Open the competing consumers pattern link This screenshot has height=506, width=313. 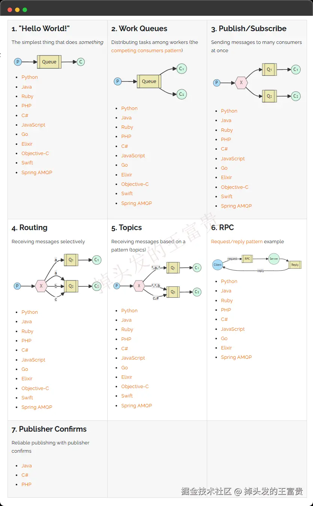point(146,51)
